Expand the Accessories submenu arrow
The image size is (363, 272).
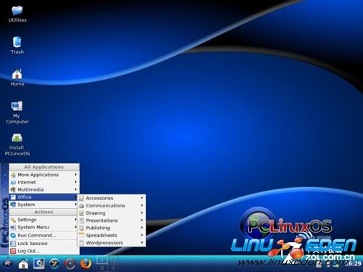tap(142, 198)
